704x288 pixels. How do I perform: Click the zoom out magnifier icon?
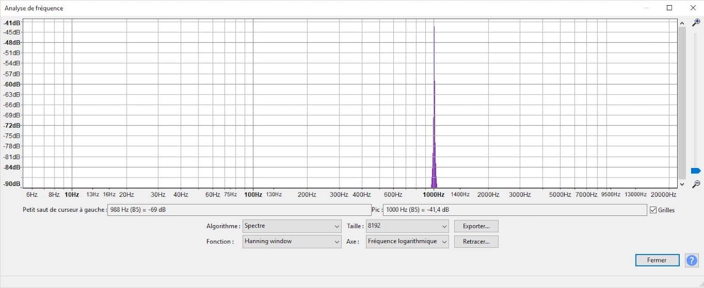click(x=696, y=184)
